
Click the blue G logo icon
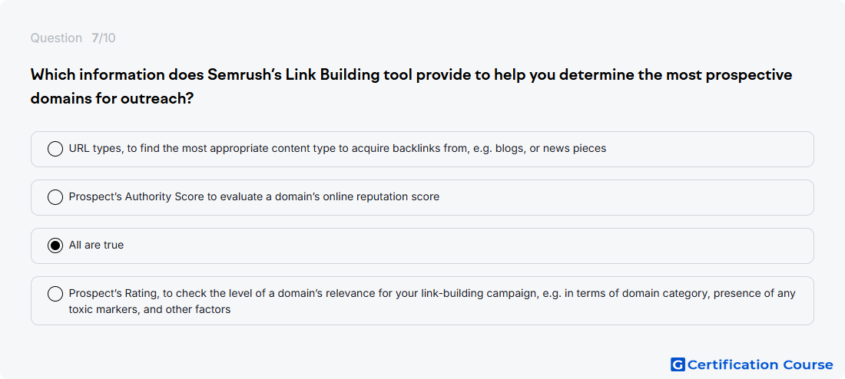678,364
